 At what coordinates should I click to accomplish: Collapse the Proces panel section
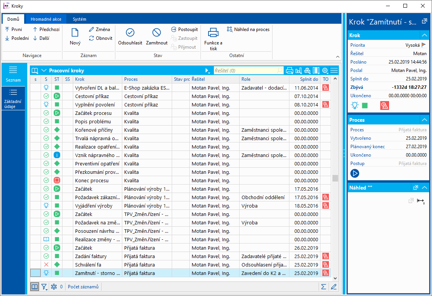424,120
